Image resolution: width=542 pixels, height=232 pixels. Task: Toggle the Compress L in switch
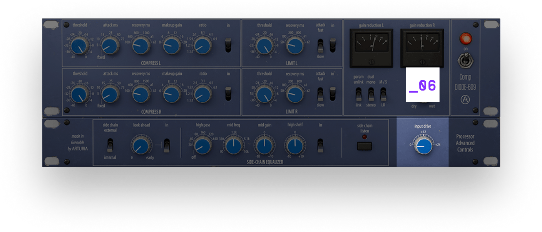[228, 45]
